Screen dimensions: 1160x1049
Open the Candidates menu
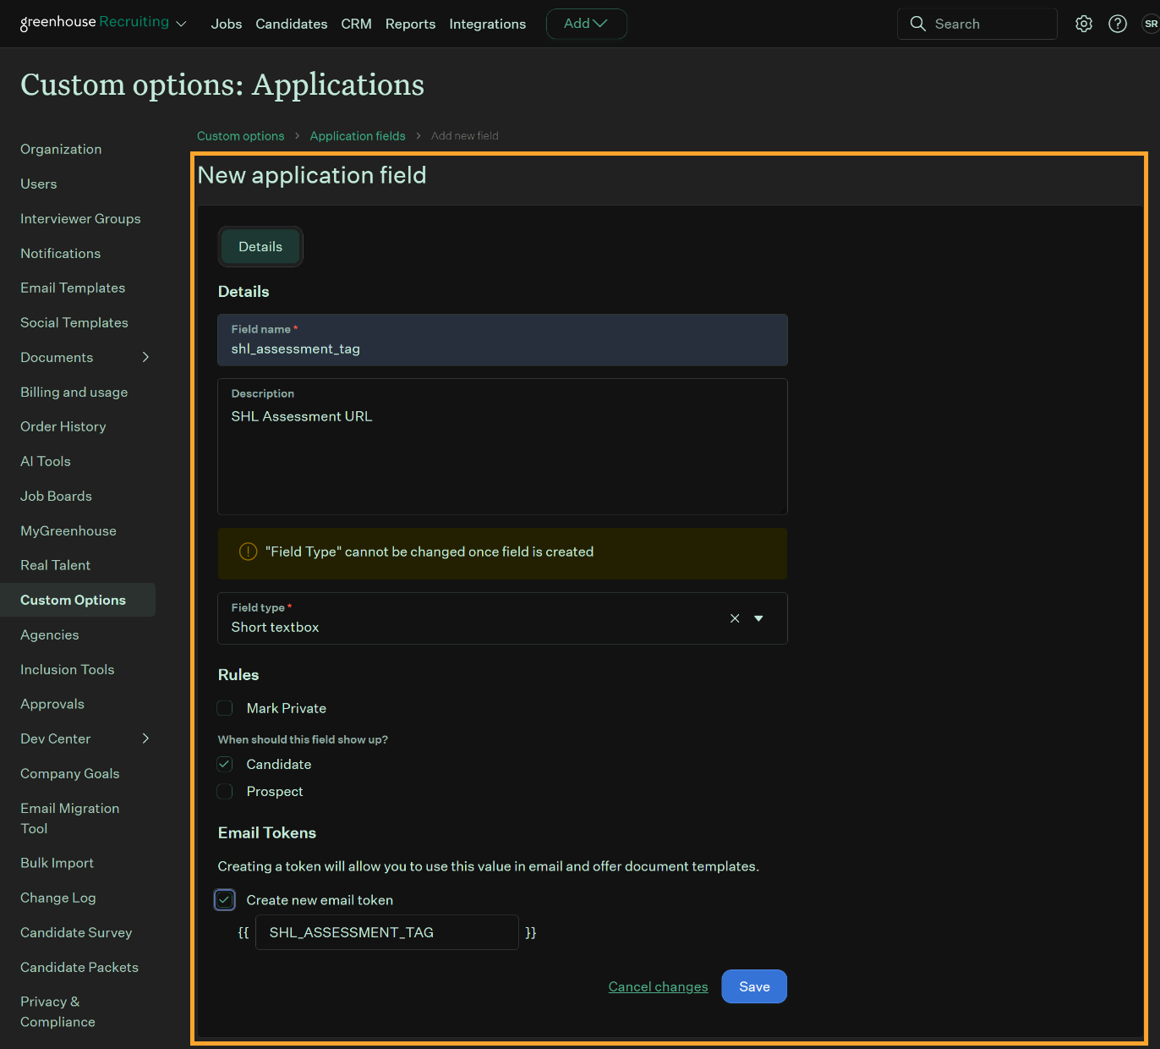pyautogui.click(x=292, y=24)
